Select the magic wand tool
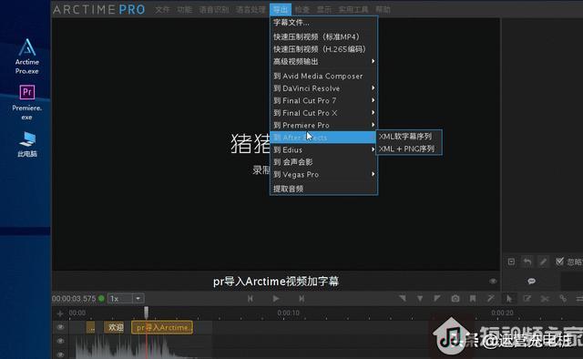 click(x=491, y=298)
